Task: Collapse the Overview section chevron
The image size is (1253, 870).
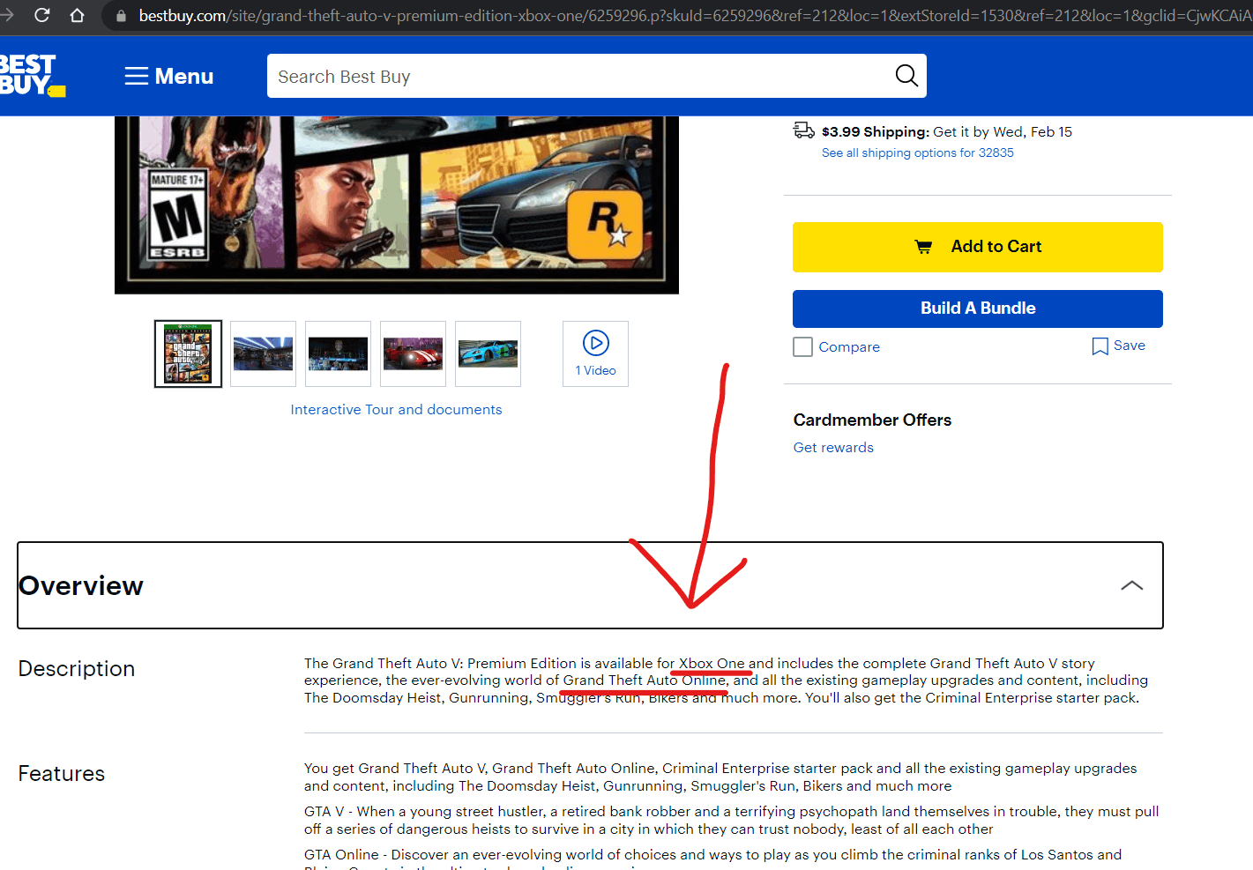Action: click(1131, 585)
